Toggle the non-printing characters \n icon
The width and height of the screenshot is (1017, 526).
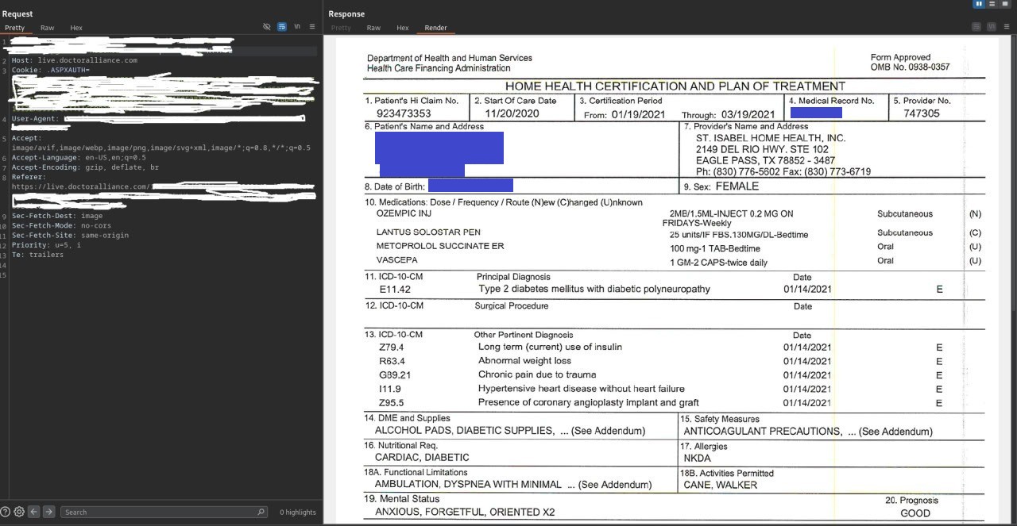click(x=297, y=26)
